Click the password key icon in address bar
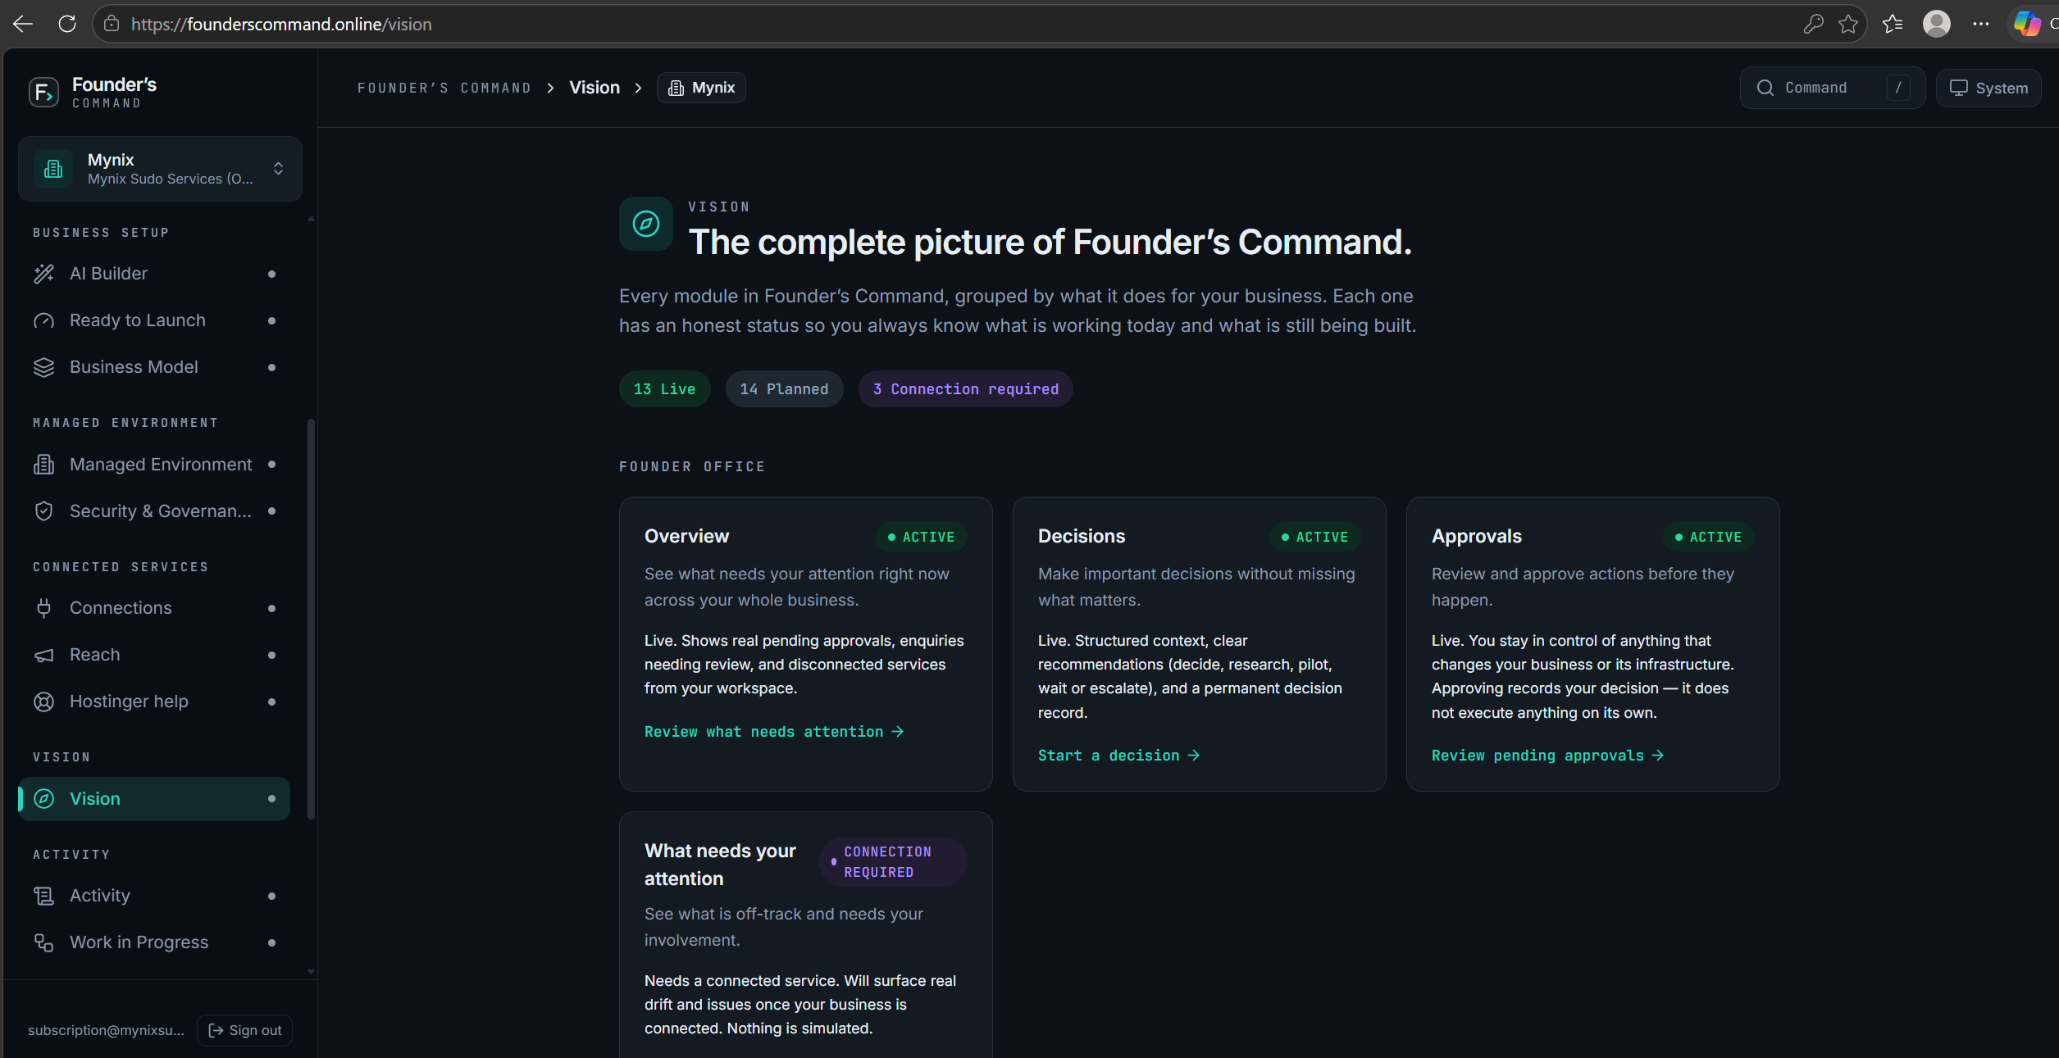This screenshot has width=2059, height=1058. pyautogui.click(x=1813, y=24)
